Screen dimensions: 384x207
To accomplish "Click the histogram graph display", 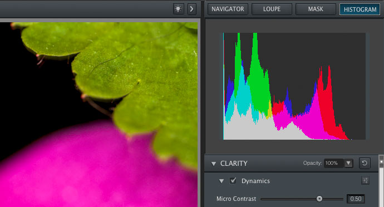I will pos(294,86).
